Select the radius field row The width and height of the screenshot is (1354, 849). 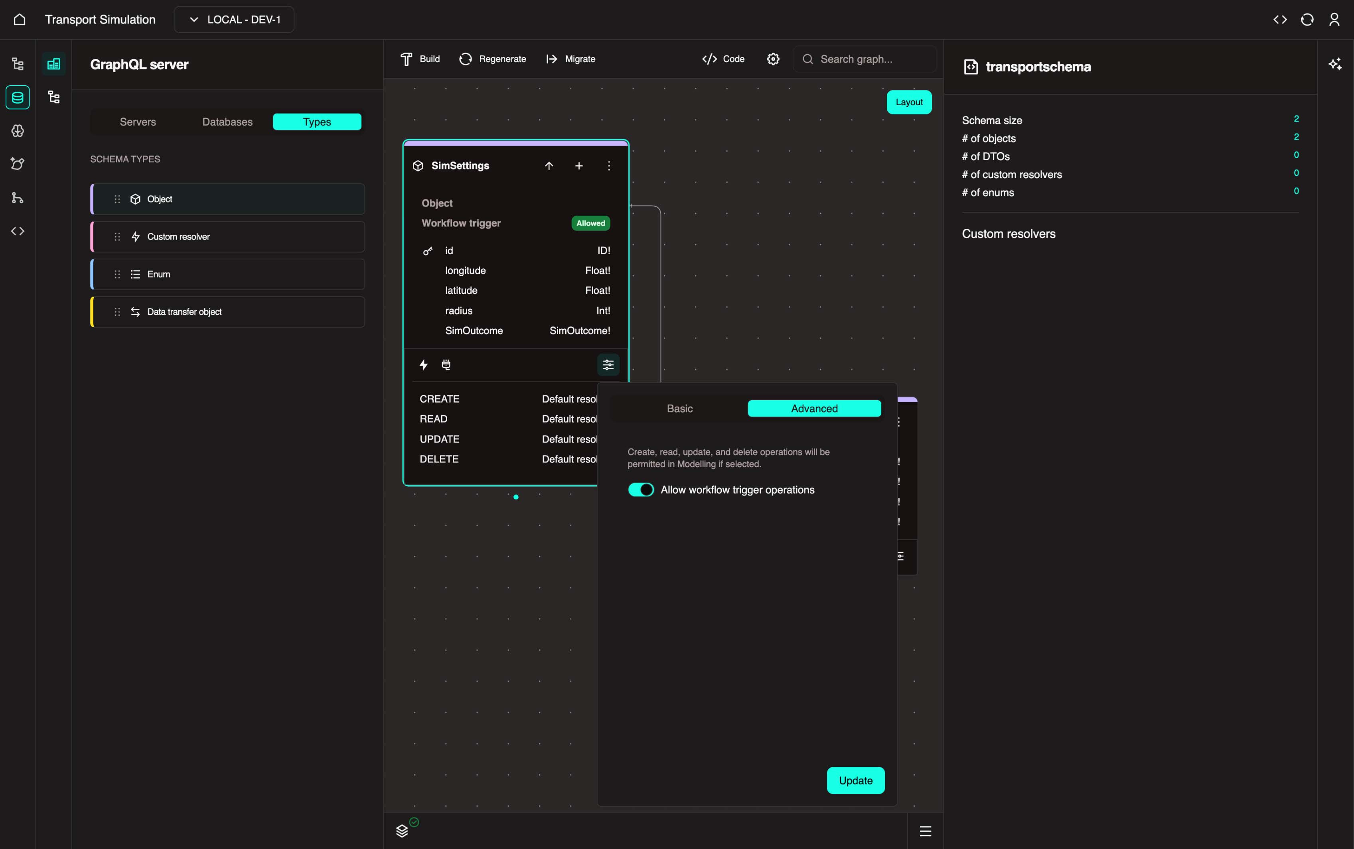coord(516,311)
